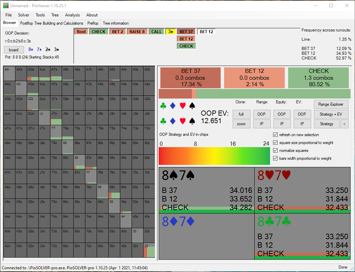Select the green club suit in top row
355x272 pixels.
(163, 106)
